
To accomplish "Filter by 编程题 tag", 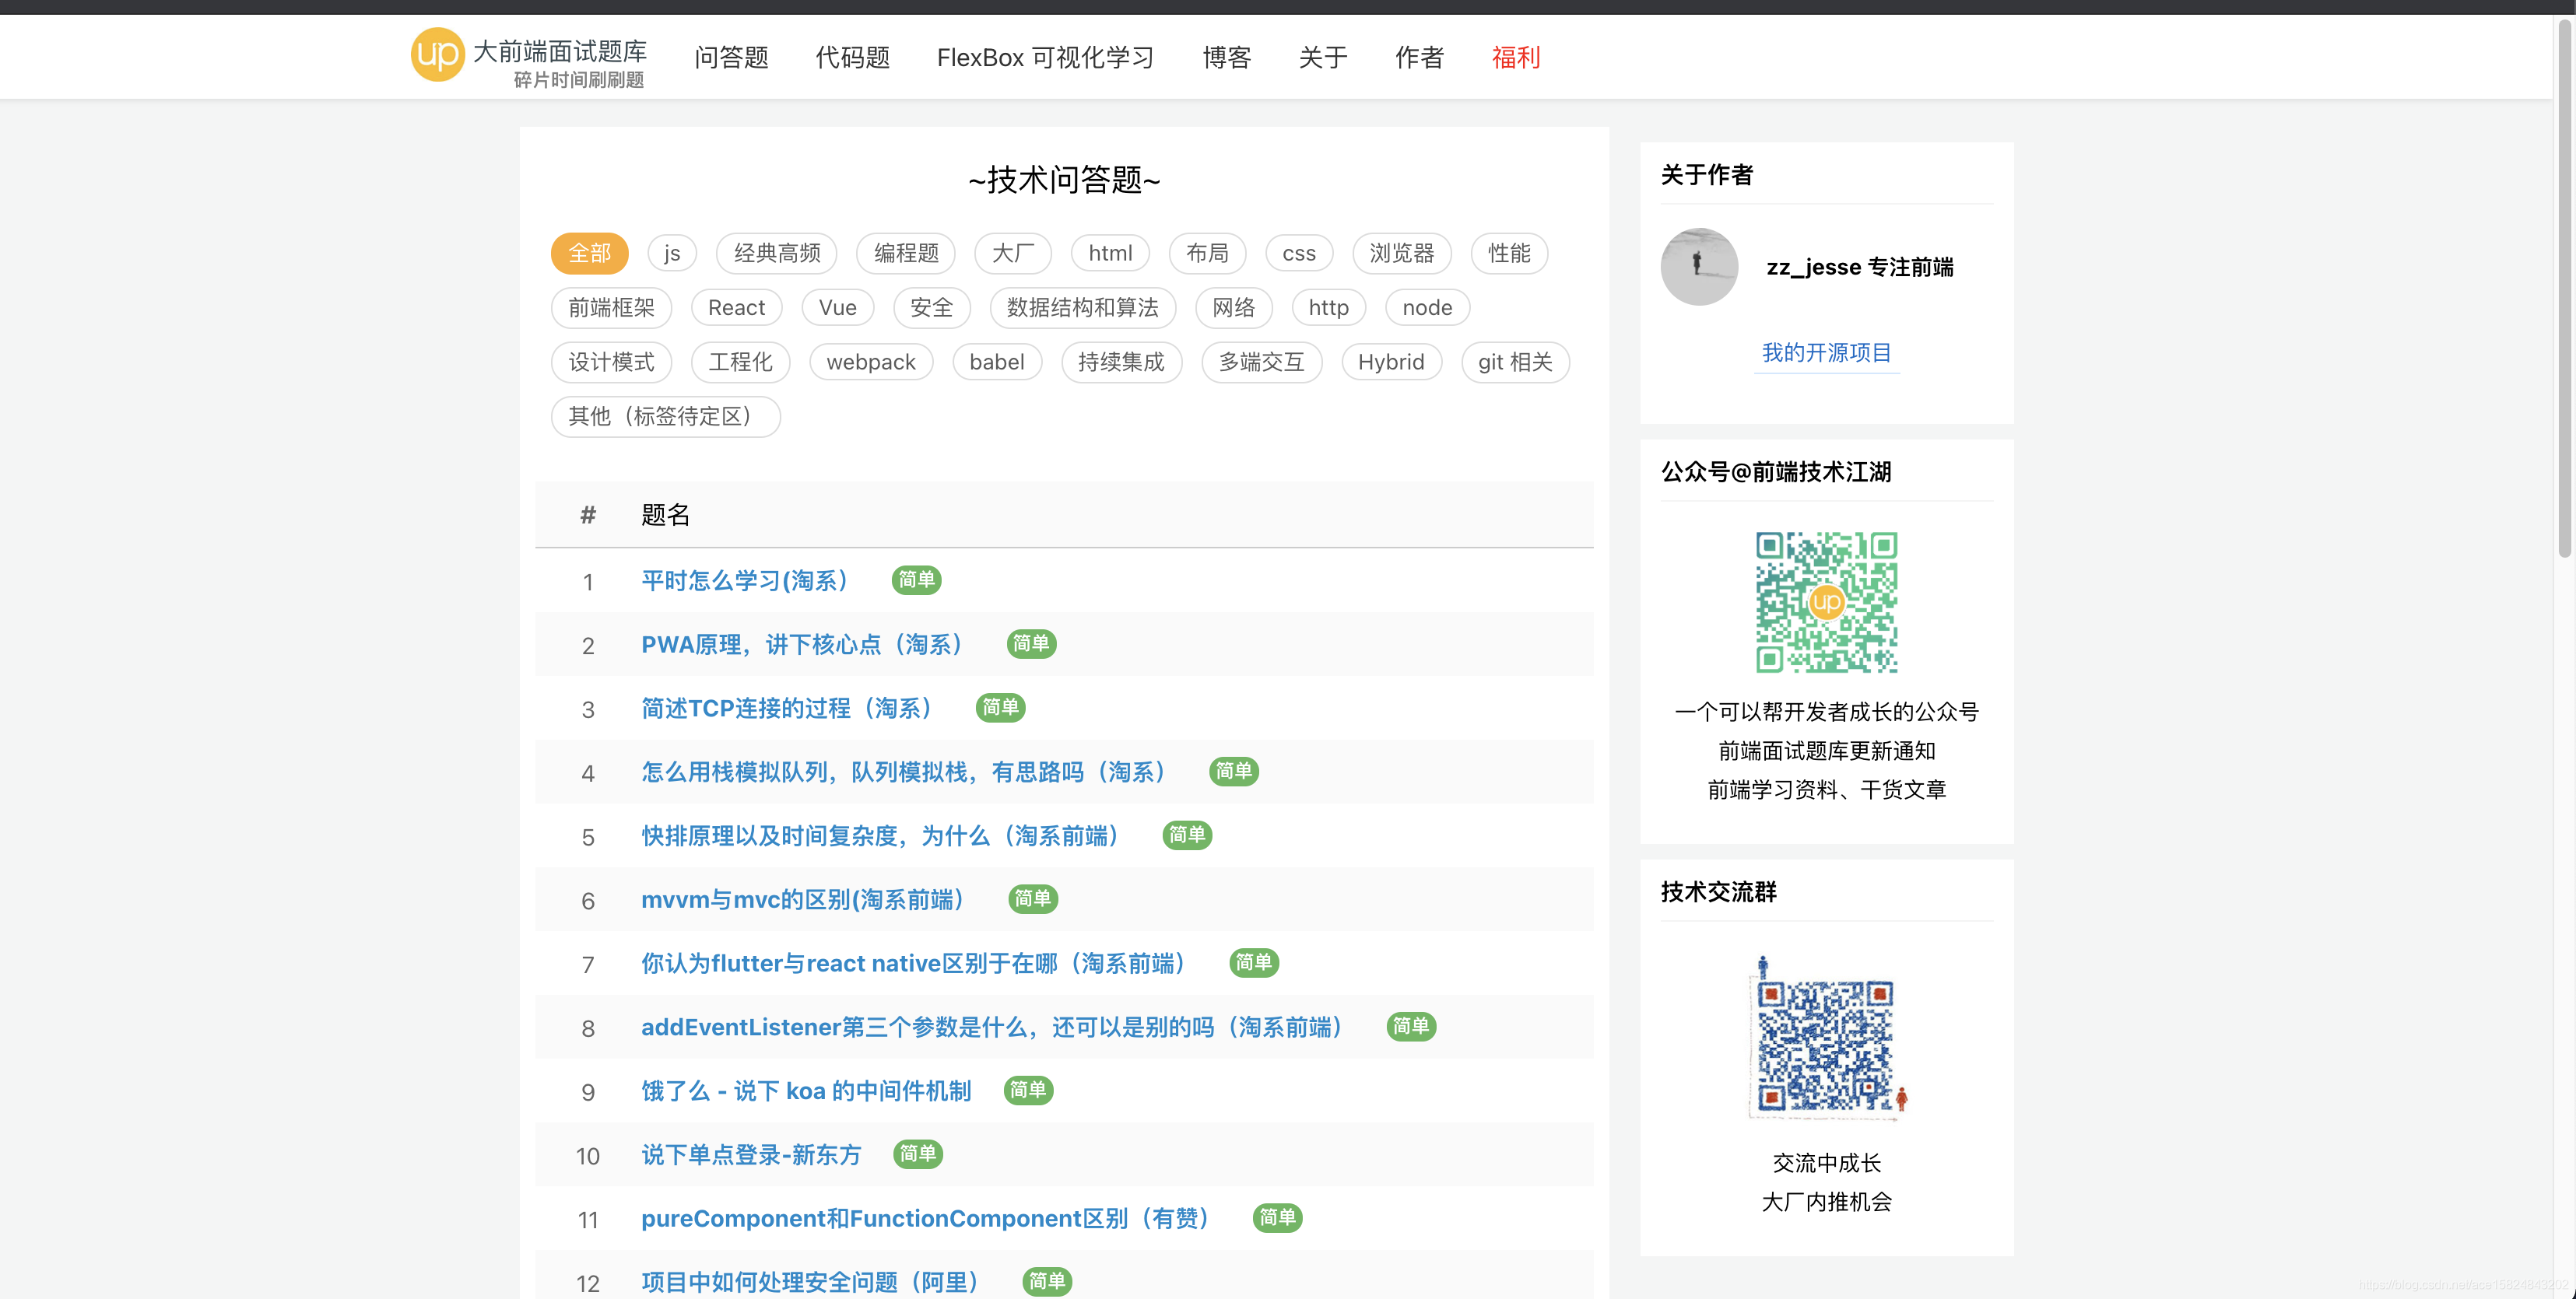I will [906, 254].
